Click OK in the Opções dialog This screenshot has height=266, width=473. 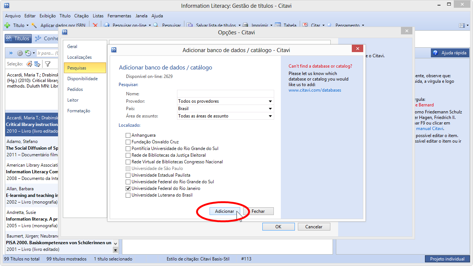(278, 227)
